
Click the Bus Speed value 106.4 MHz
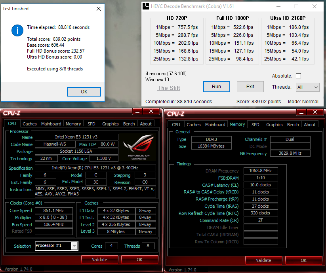pyautogui.click(x=53, y=224)
